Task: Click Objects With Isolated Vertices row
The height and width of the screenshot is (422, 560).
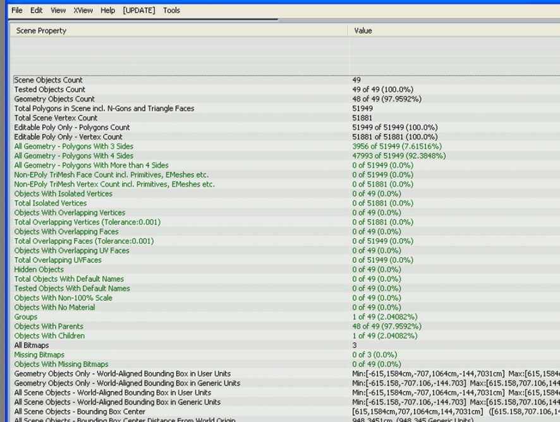Action: tap(63, 194)
